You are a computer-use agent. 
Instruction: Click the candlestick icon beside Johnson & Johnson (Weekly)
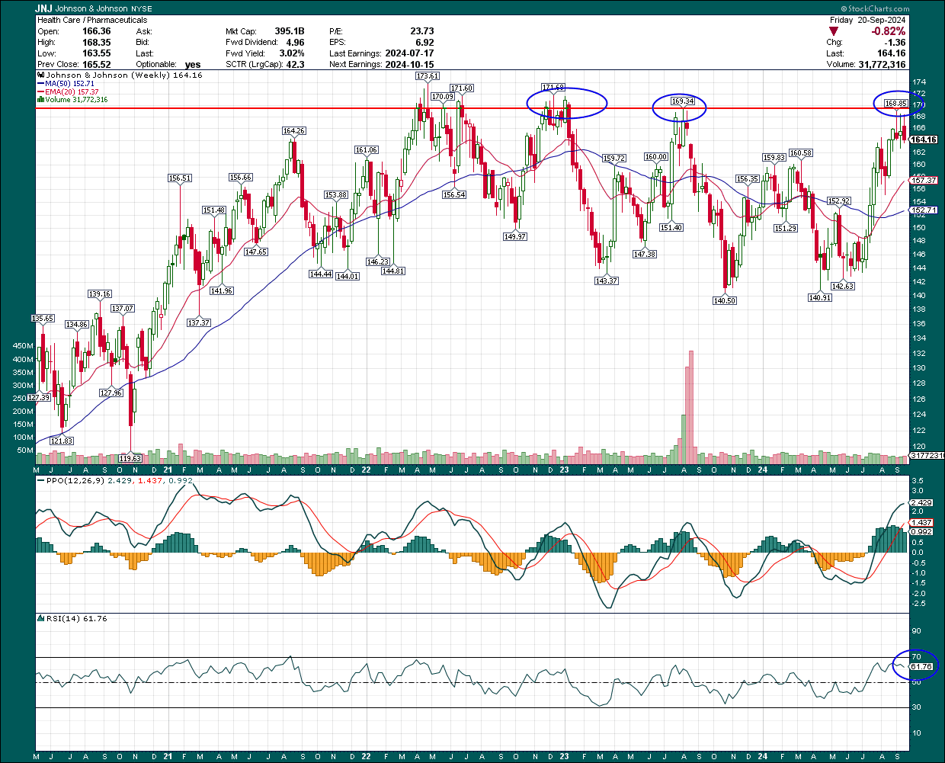tap(41, 75)
